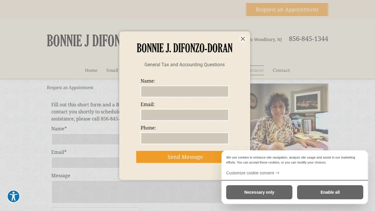Open the Small menu item in navigation
The image size is (375, 211).
coord(112,70)
